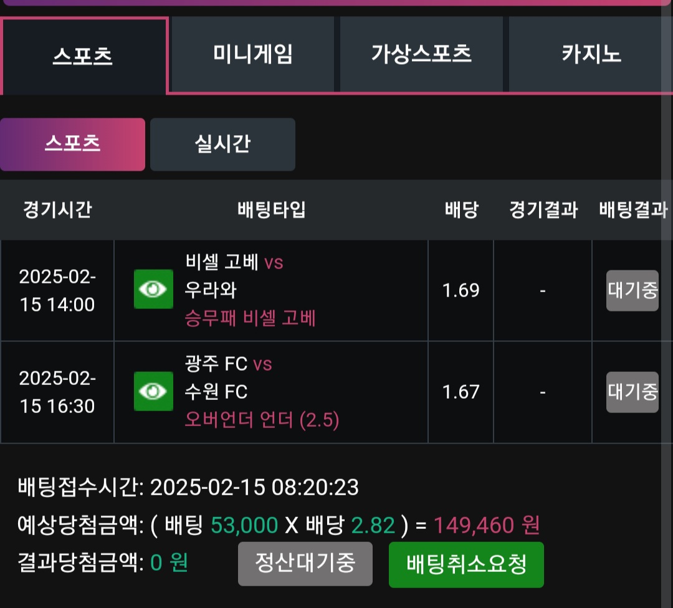This screenshot has height=608, width=673.
Task: Click the 배당 column header
Action: coord(461,210)
